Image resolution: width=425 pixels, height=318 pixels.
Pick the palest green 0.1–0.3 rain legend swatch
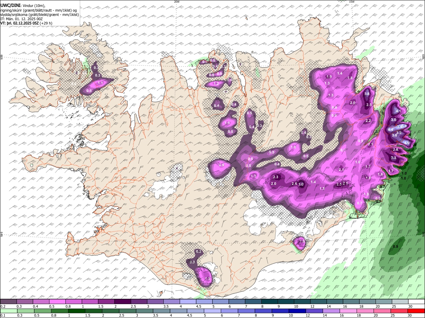click(9, 311)
